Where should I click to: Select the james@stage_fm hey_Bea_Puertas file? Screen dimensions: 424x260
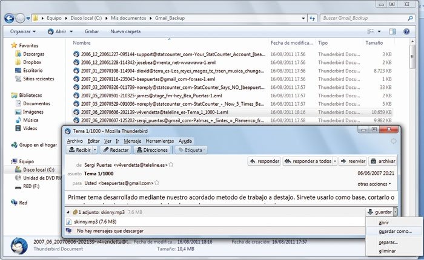(x=151, y=96)
